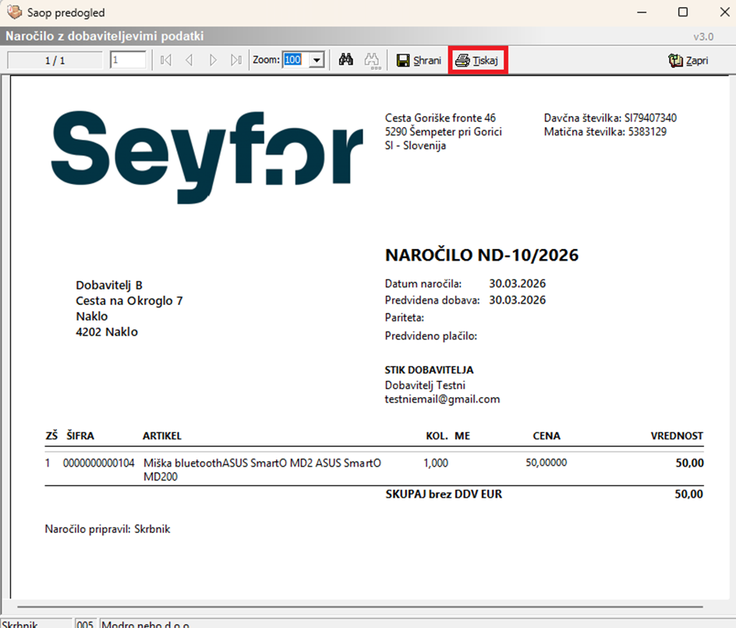Screen dimensions: 736x628
Task: Click the article Miška bluetoothASUS SmartO description
Action: [262, 470]
